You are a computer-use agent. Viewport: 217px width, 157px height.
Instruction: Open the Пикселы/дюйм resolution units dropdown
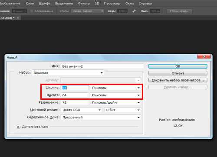point(115,102)
